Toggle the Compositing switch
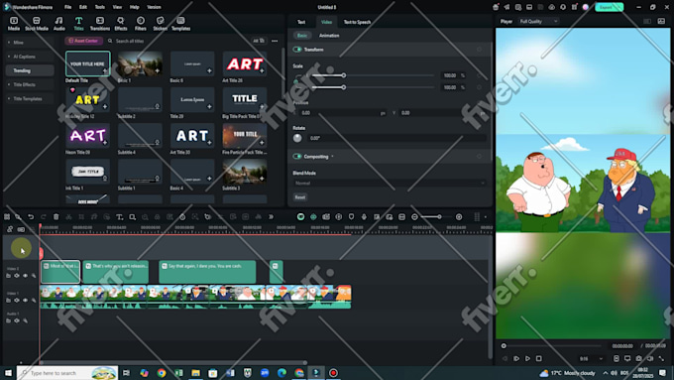Screen dimensions: 674x380 click(x=297, y=156)
